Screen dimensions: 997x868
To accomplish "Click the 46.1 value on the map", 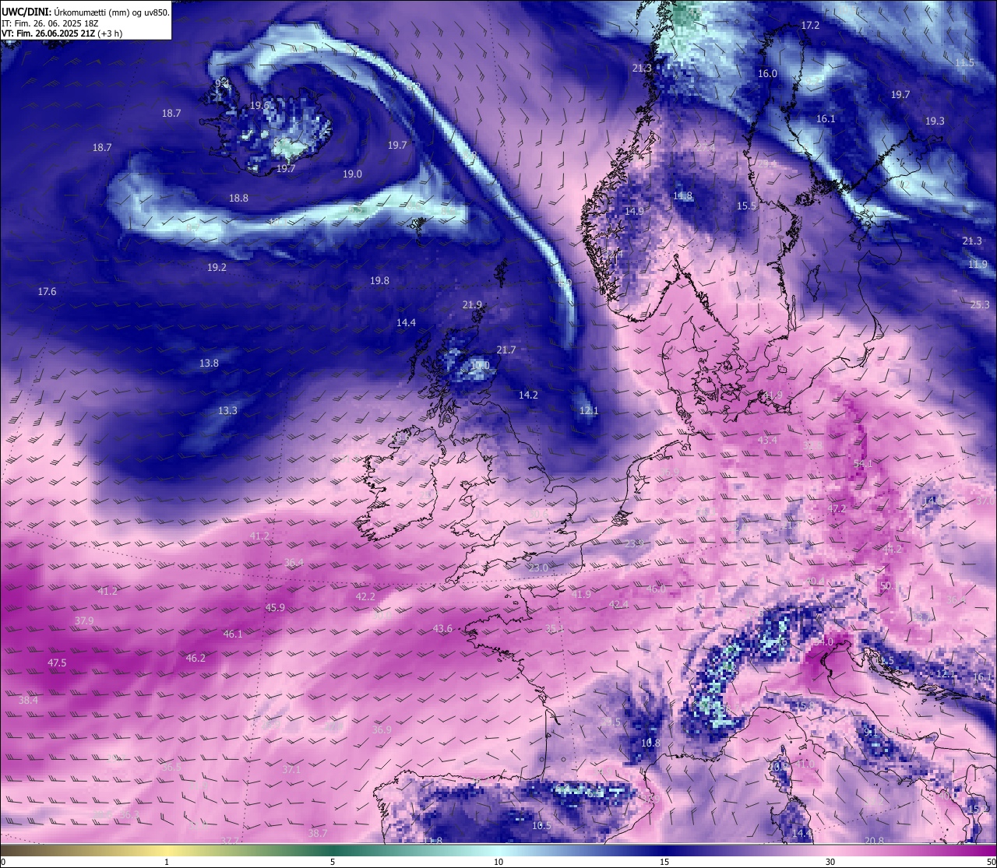I will (x=233, y=634).
